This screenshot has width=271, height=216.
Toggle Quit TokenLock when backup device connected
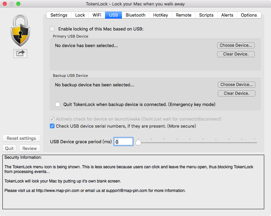coord(58,104)
